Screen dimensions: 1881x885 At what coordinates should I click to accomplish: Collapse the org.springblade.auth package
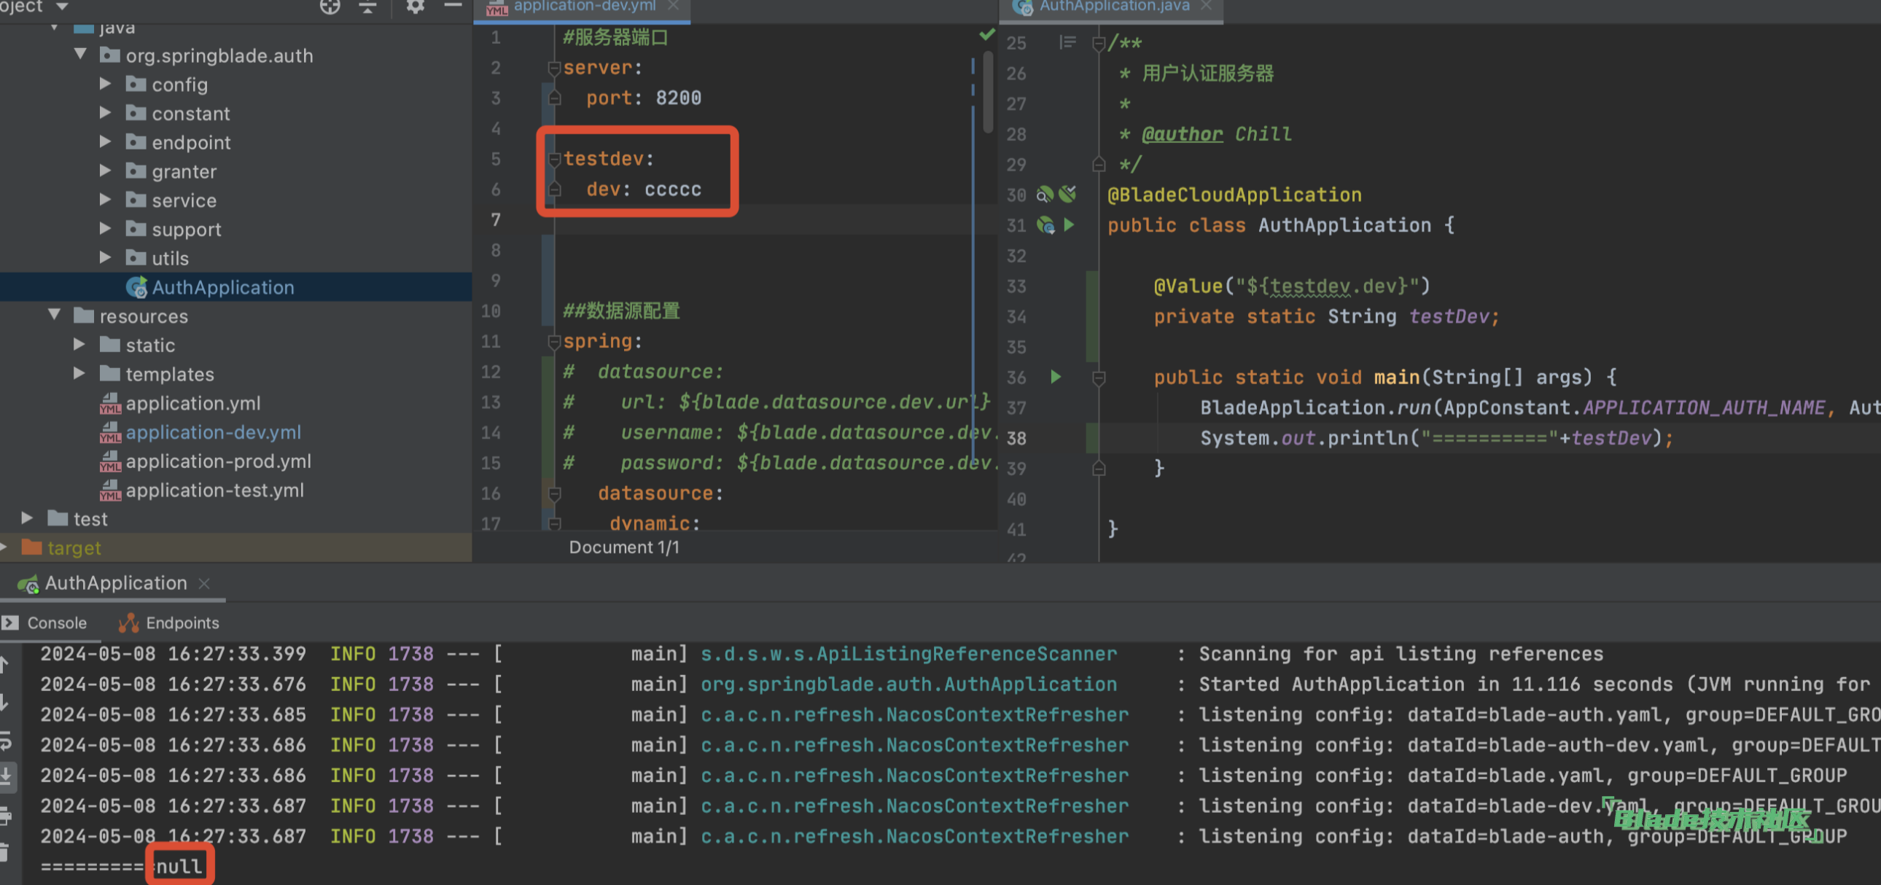pyautogui.click(x=81, y=55)
